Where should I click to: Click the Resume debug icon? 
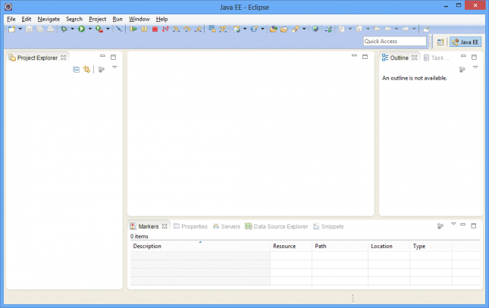coord(133,30)
